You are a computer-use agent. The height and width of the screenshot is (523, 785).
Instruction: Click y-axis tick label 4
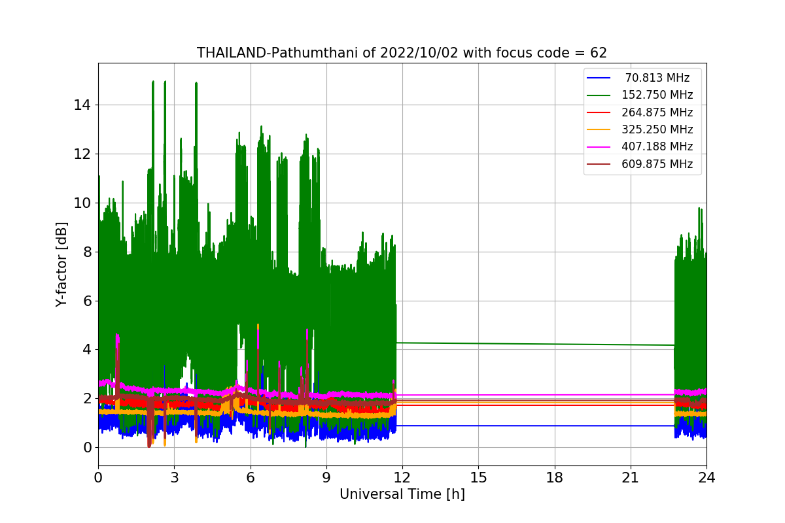tap(87, 350)
